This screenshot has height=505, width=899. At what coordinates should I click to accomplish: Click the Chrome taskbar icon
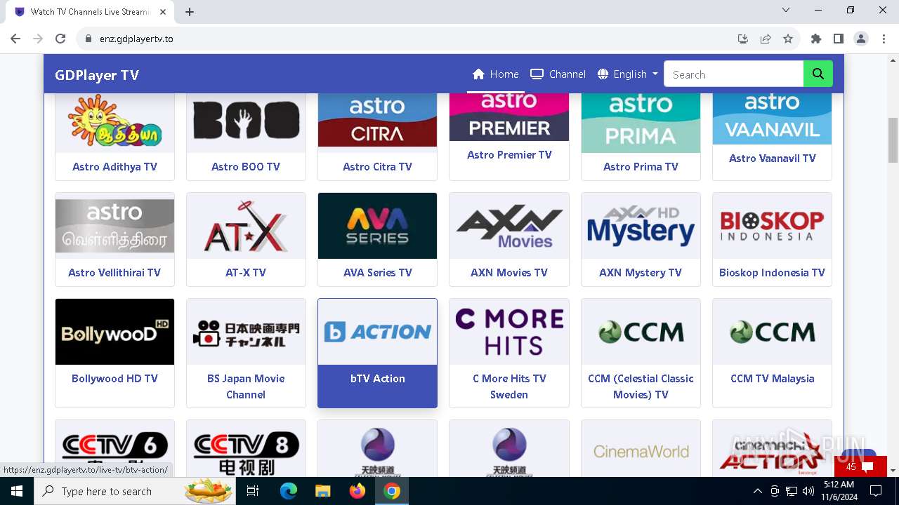pyautogui.click(x=392, y=491)
